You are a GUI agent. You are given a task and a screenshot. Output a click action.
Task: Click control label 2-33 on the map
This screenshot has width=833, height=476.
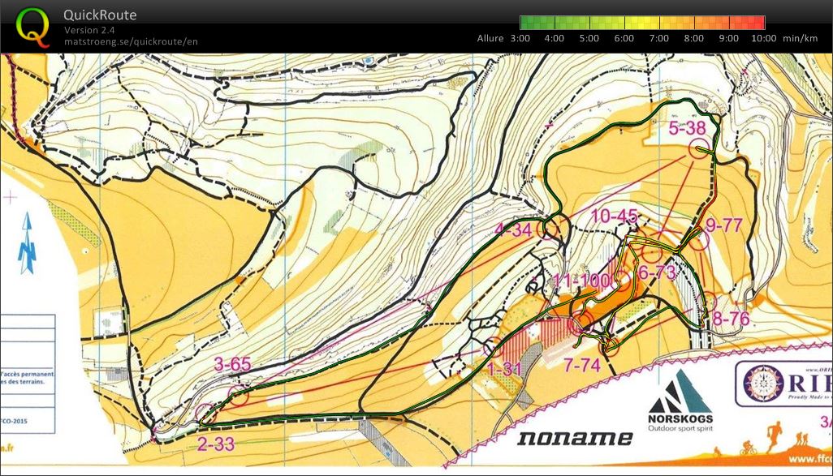[x=216, y=443]
